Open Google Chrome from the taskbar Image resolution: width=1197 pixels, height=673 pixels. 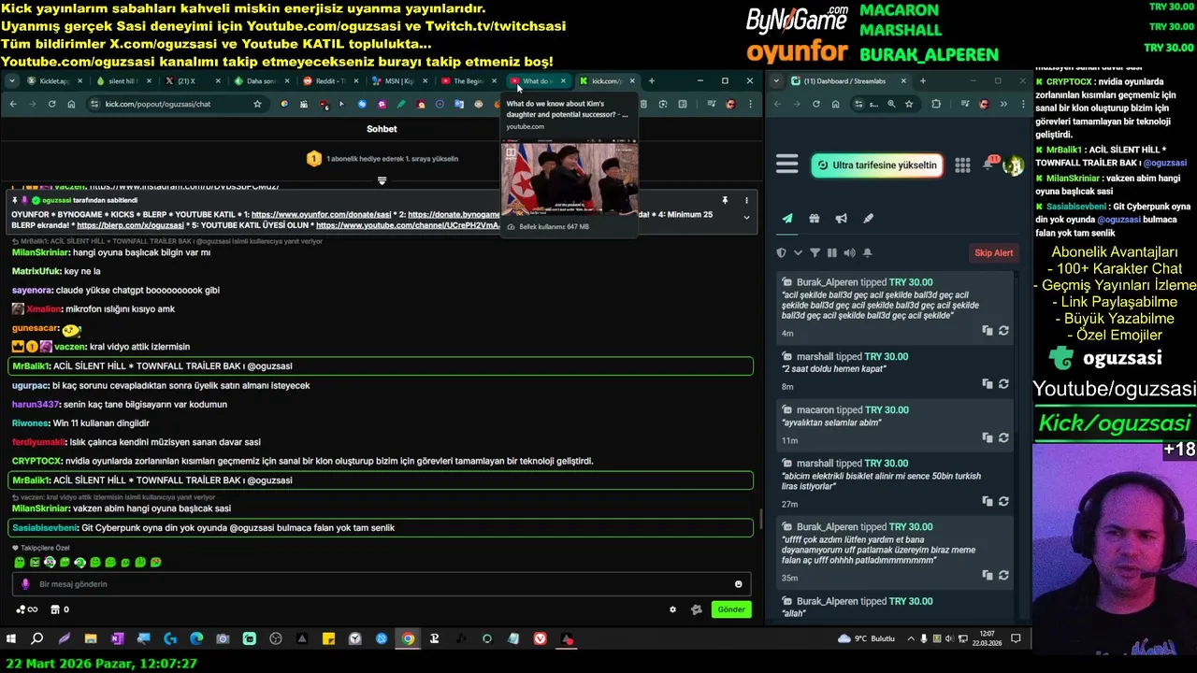coord(408,638)
